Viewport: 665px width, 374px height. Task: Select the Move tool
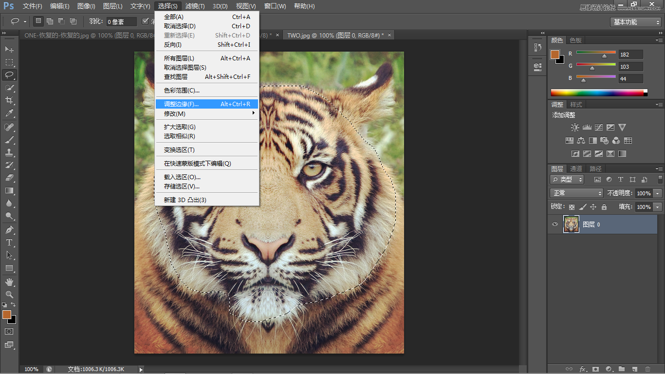pos(9,50)
